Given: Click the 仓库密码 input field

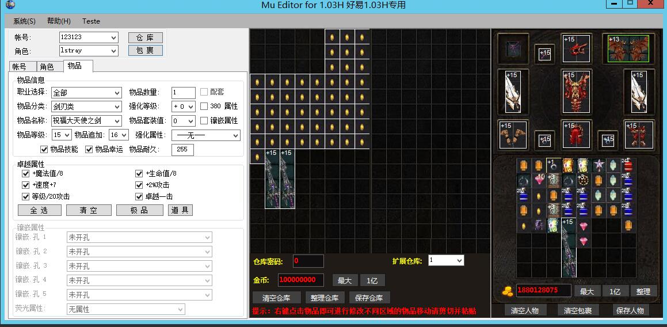Looking at the screenshot, I should (x=308, y=261).
